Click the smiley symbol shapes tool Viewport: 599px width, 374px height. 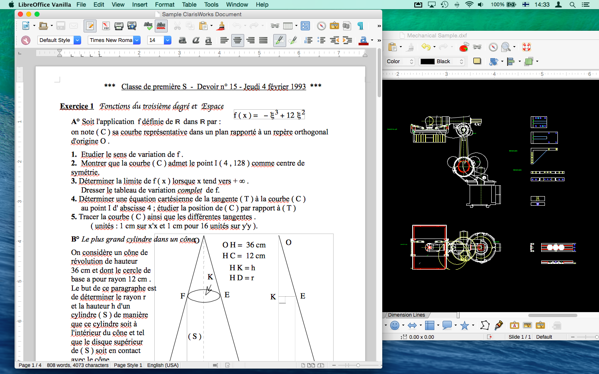coord(395,325)
